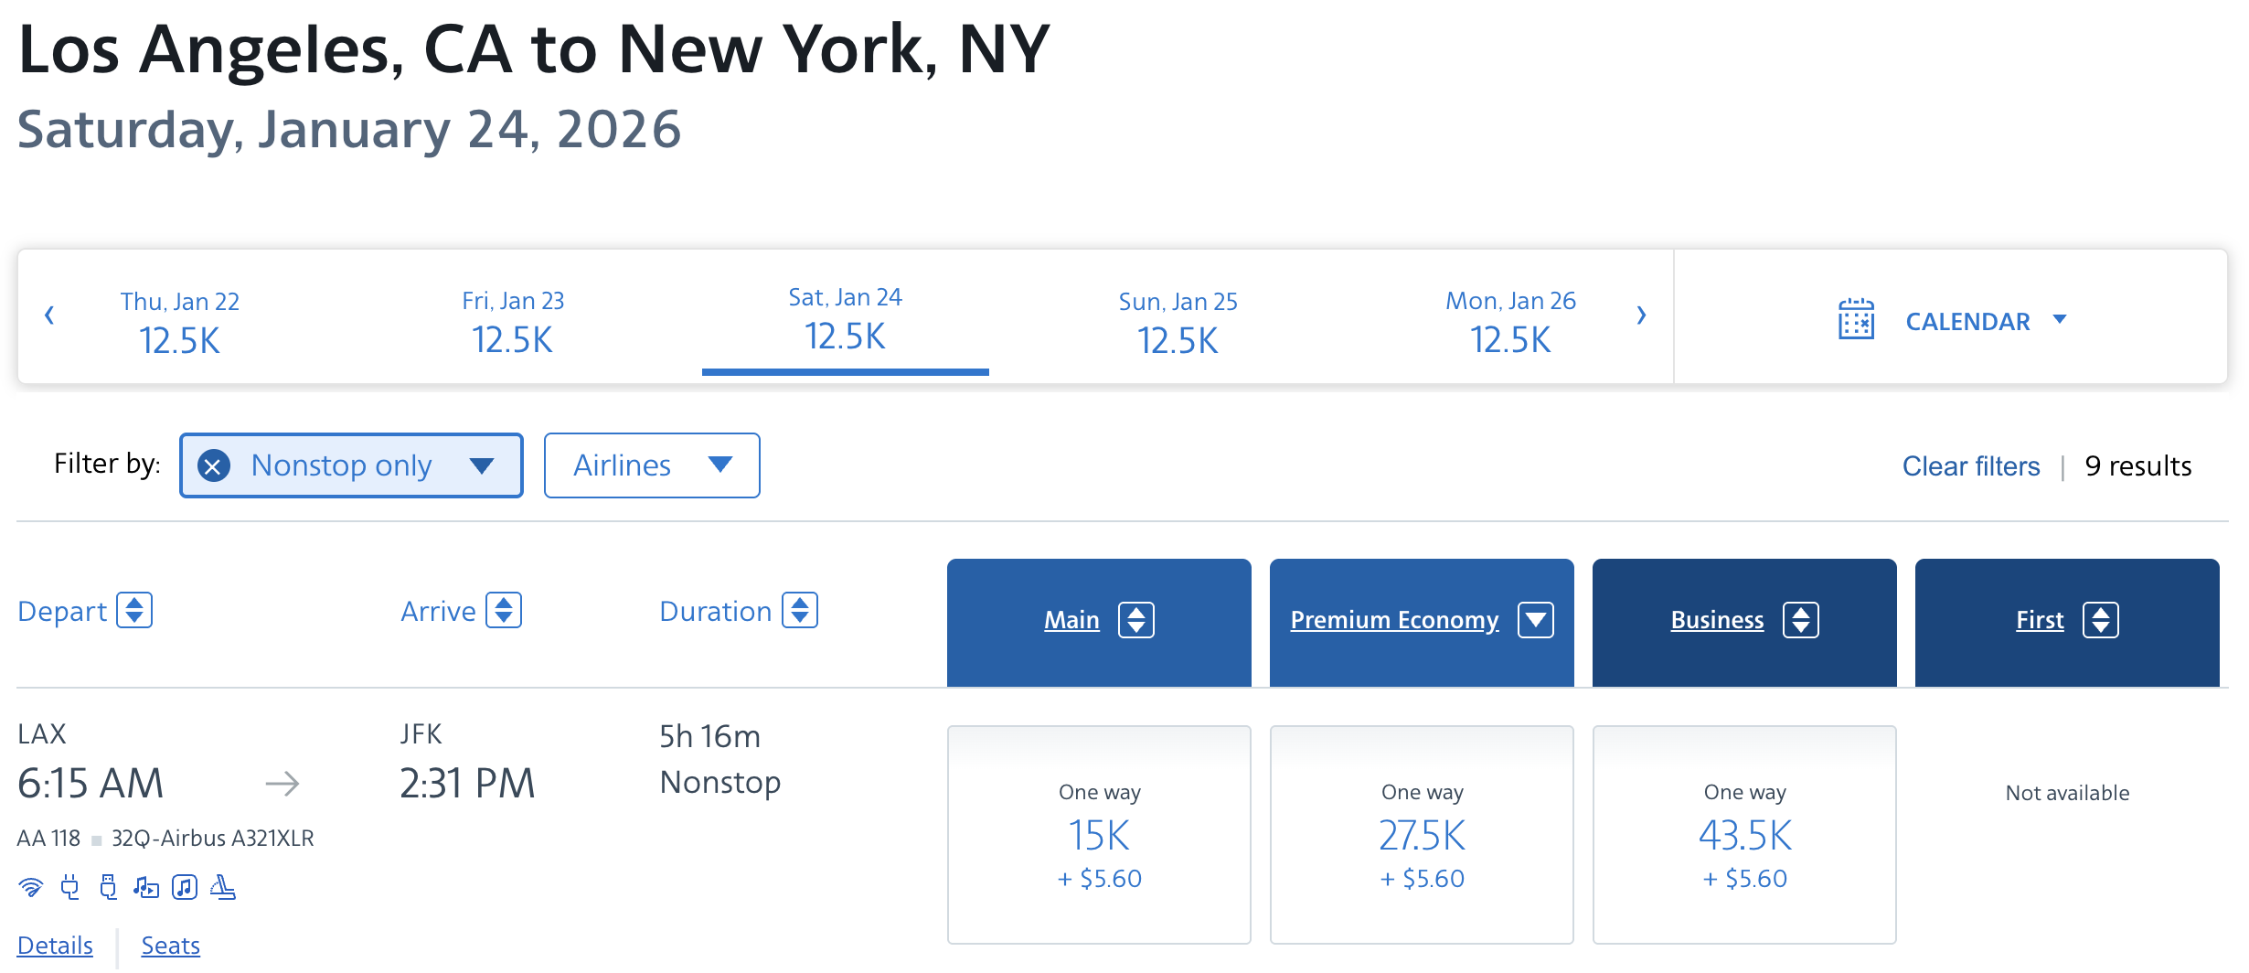Click the Wi-Fi amenity icon
Viewport: 2249px width, 973px height.
(31, 887)
